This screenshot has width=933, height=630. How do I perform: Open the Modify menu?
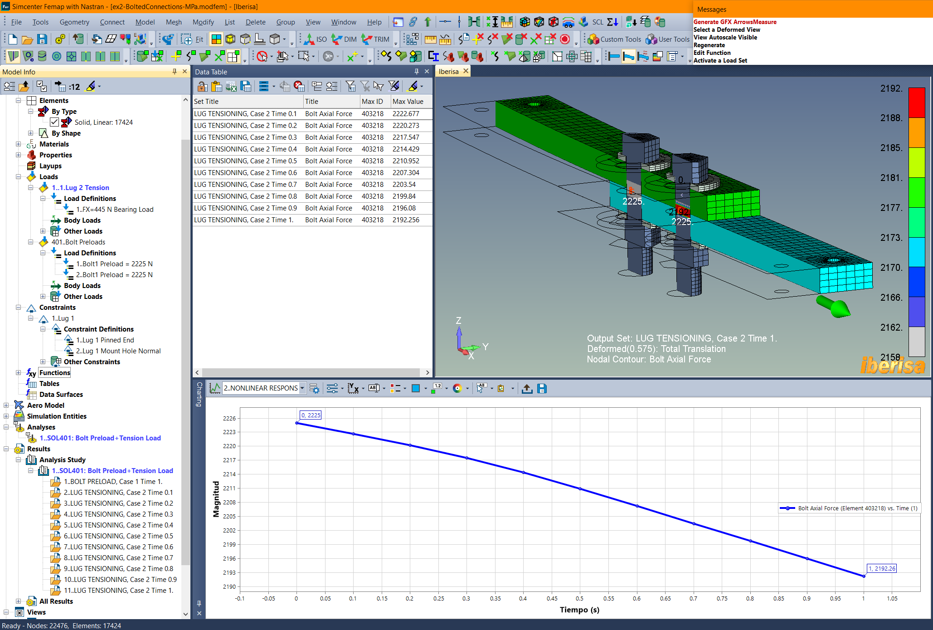tap(203, 22)
